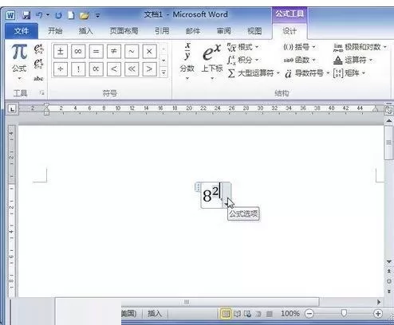Switch to the 插入 ribbon tab

tap(85, 31)
